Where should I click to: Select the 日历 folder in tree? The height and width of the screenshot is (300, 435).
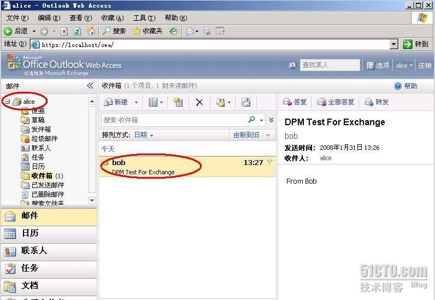click(x=38, y=167)
